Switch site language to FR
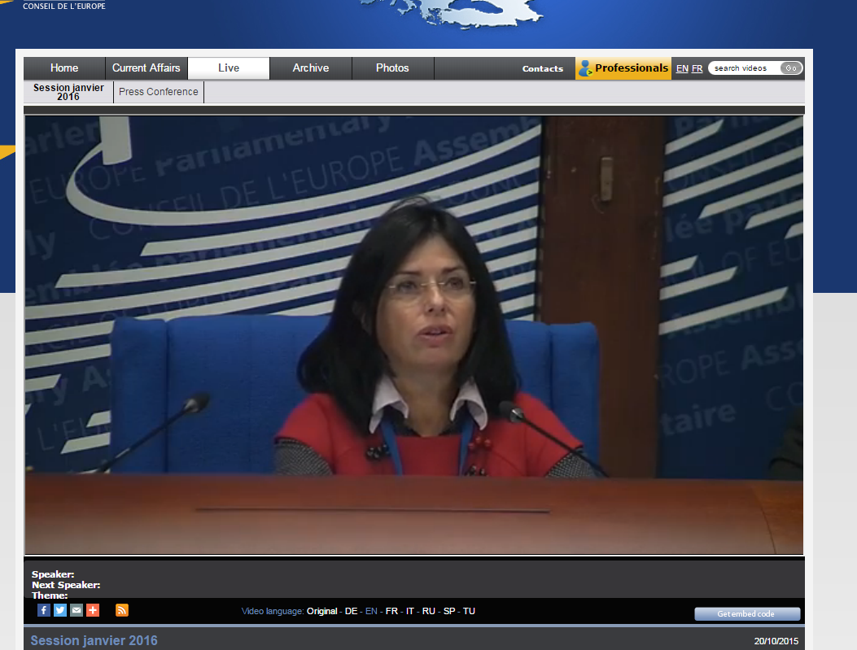Screen dimensions: 857x650 697,69
